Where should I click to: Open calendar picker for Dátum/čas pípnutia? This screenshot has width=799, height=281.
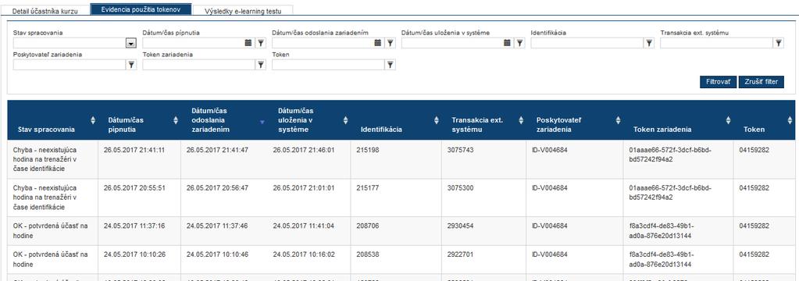(248, 43)
